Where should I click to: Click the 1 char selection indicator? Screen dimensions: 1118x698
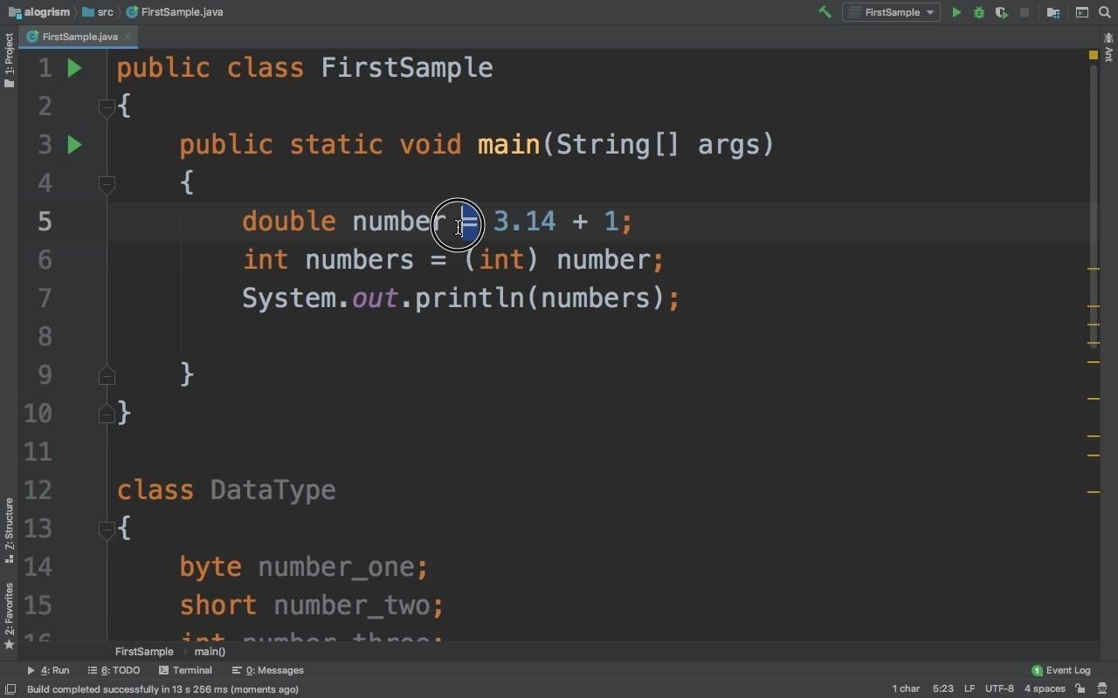tap(906, 689)
